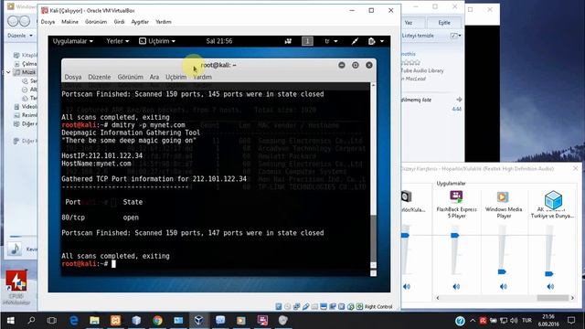Click the Yaz tab in Media Player
Screen dimensions: 585x329
[x=409, y=23]
